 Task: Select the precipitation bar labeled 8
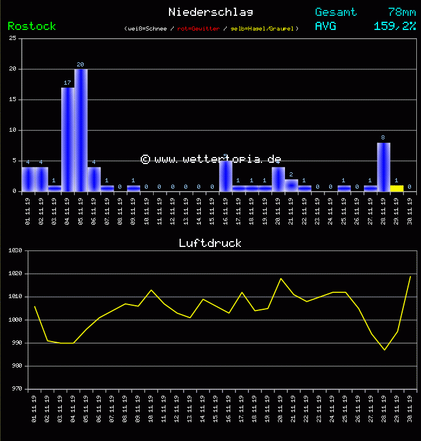tap(383, 166)
